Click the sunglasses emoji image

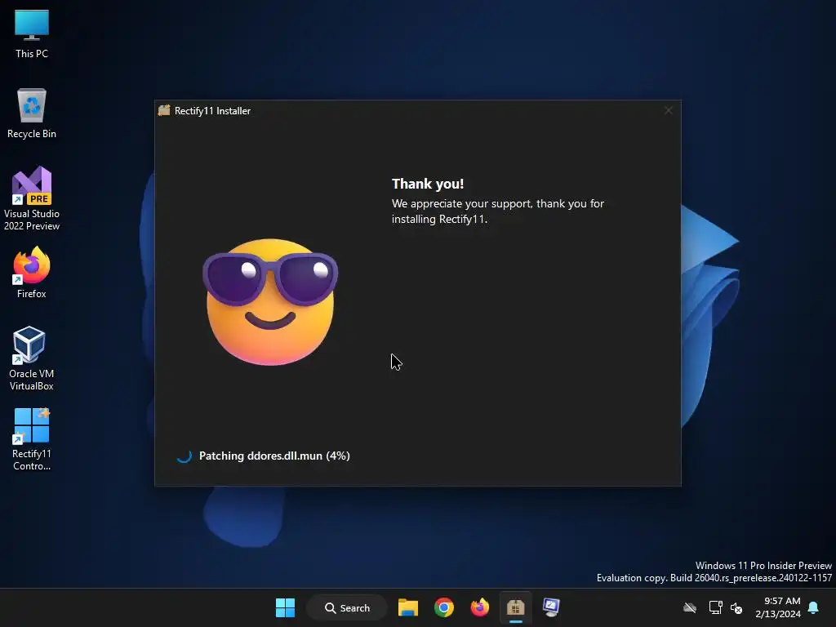(270, 302)
